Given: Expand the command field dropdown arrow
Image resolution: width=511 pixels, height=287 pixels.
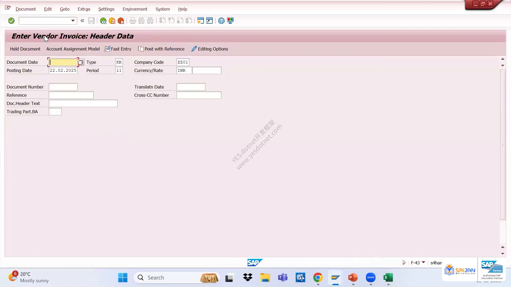Looking at the screenshot, I should click(73, 21).
